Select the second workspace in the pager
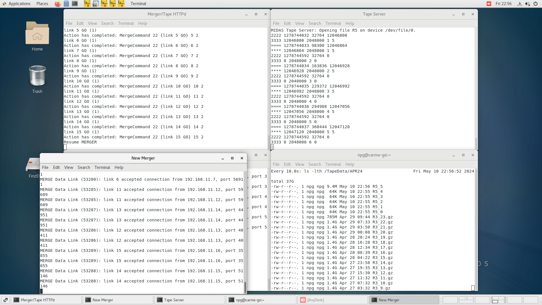The height and width of the screenshot is (305, 542). (466, 300)
